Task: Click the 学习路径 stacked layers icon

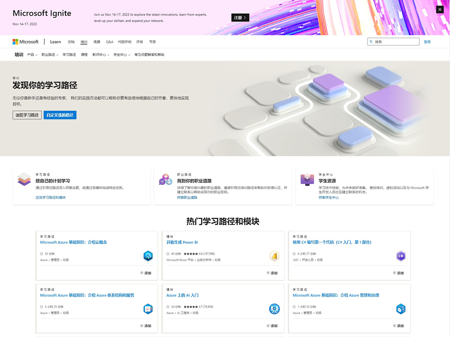Action: click(24, 179)
